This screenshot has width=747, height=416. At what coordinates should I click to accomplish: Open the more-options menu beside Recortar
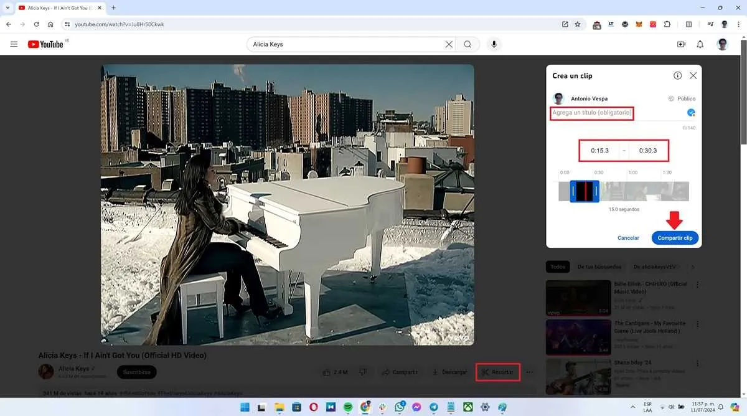coord(529,372)
